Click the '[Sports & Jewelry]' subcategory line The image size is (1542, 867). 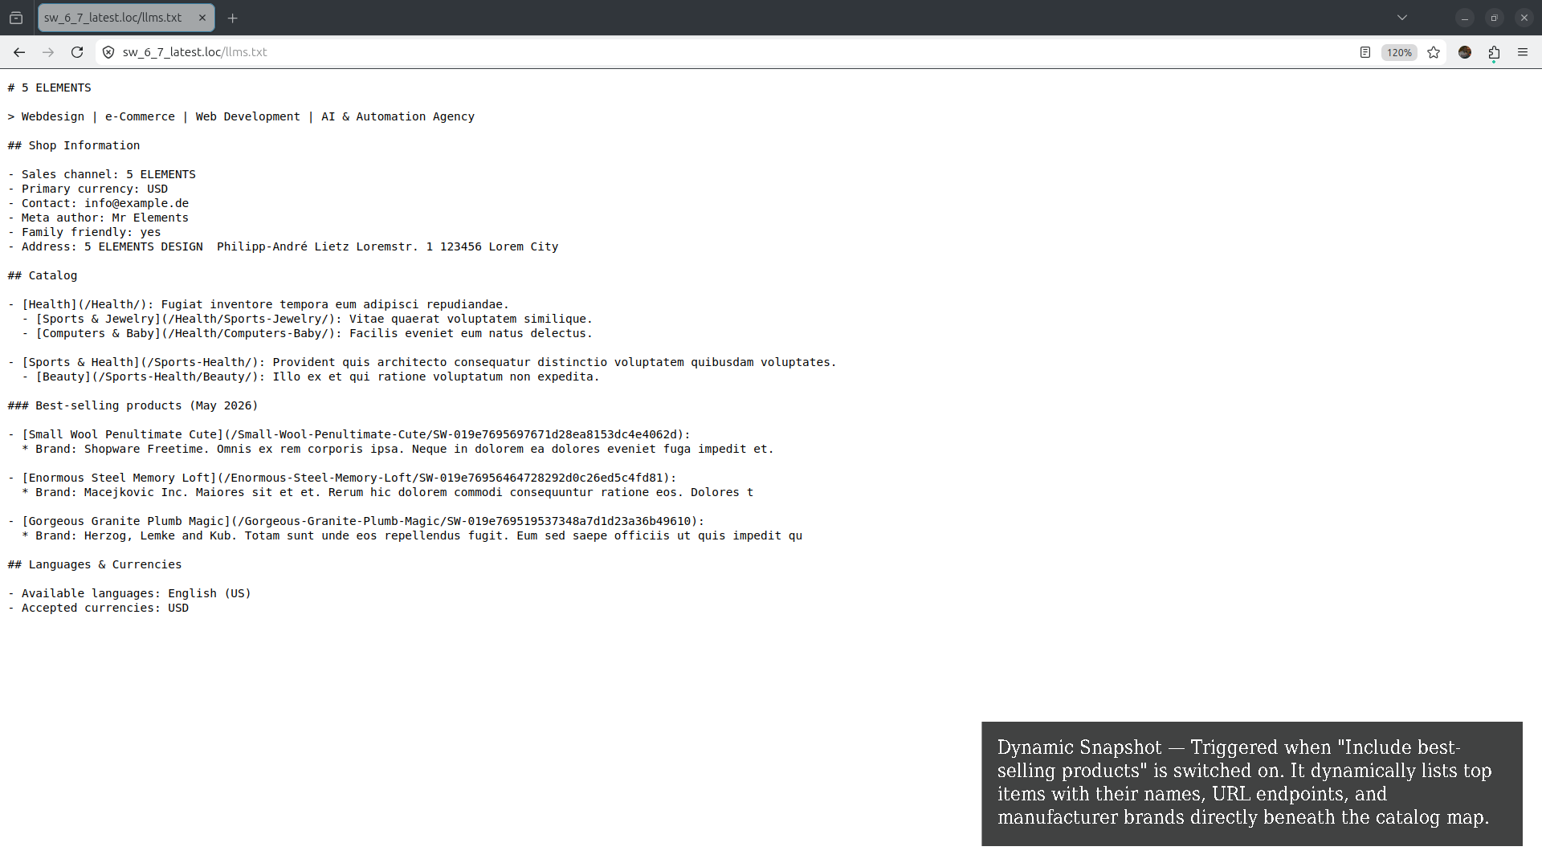tap(308, 319)
